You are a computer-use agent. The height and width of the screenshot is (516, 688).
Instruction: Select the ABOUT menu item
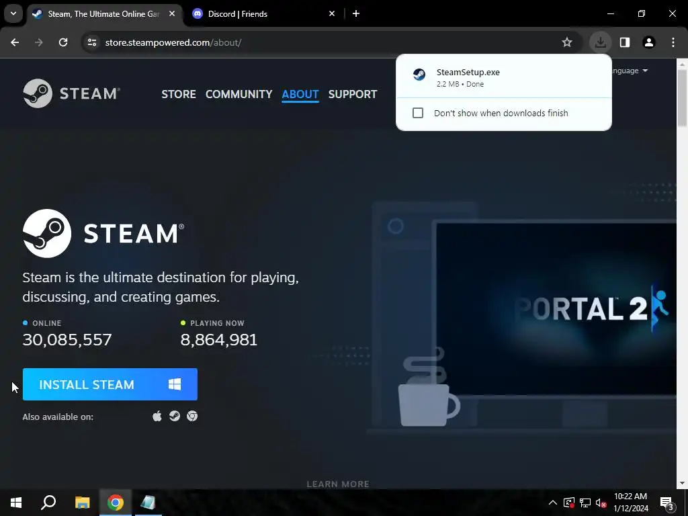(x=300, y=94)
